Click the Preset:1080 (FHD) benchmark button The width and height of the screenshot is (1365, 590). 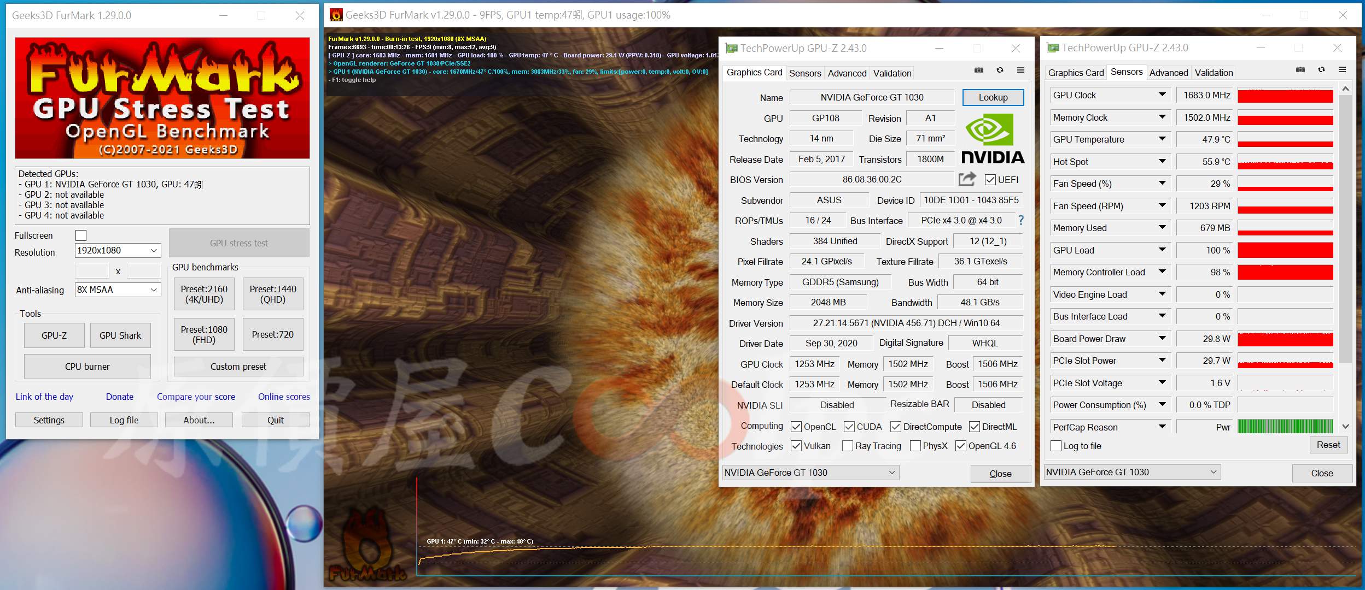(204, 334)
